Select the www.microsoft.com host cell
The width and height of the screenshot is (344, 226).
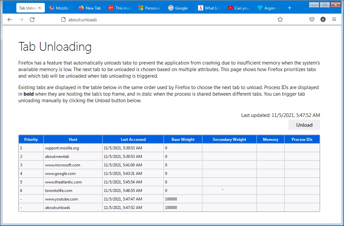click(x=73, y=165)
